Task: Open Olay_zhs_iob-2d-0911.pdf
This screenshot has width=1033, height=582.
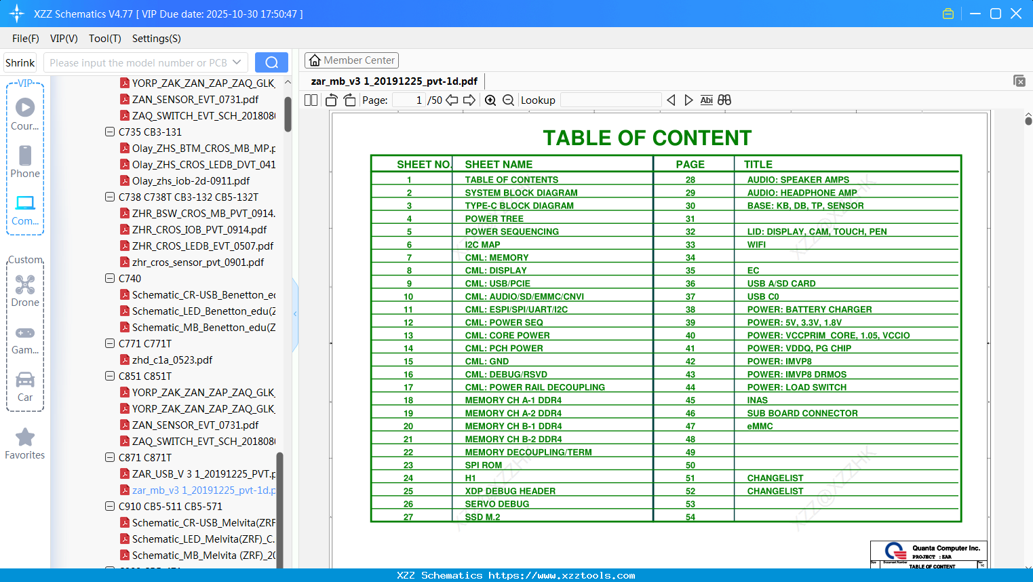Action: pos(185,180)
